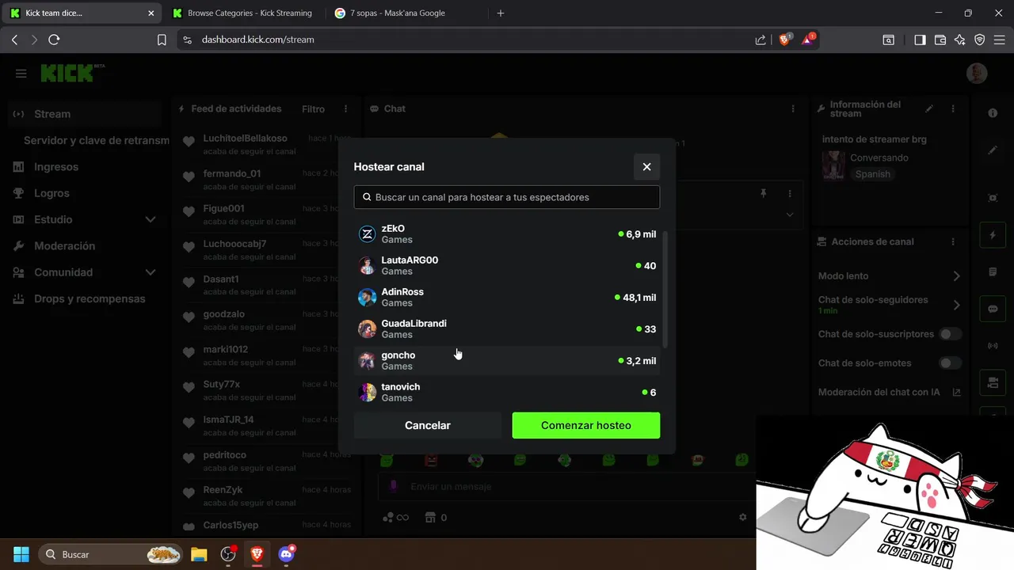This screenshot has height=570, width=1014.
Task: Open Moderación del chat con IA link
Action: (x=890, y=393)
